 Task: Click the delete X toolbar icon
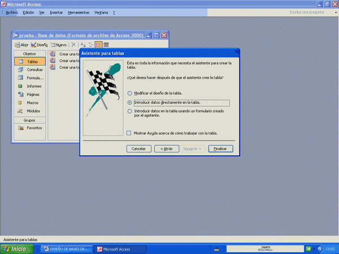(73, 45)
